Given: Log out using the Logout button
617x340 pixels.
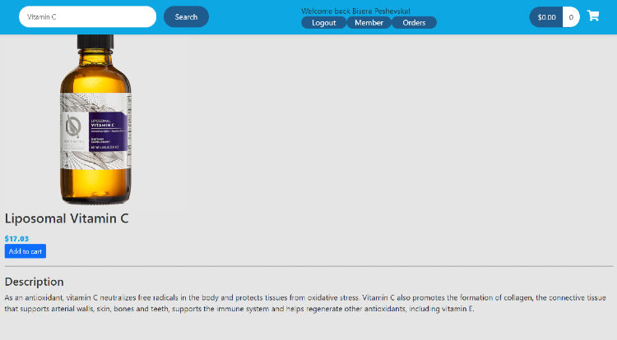Looking at the screenshot, I should [x=323, y=23].
